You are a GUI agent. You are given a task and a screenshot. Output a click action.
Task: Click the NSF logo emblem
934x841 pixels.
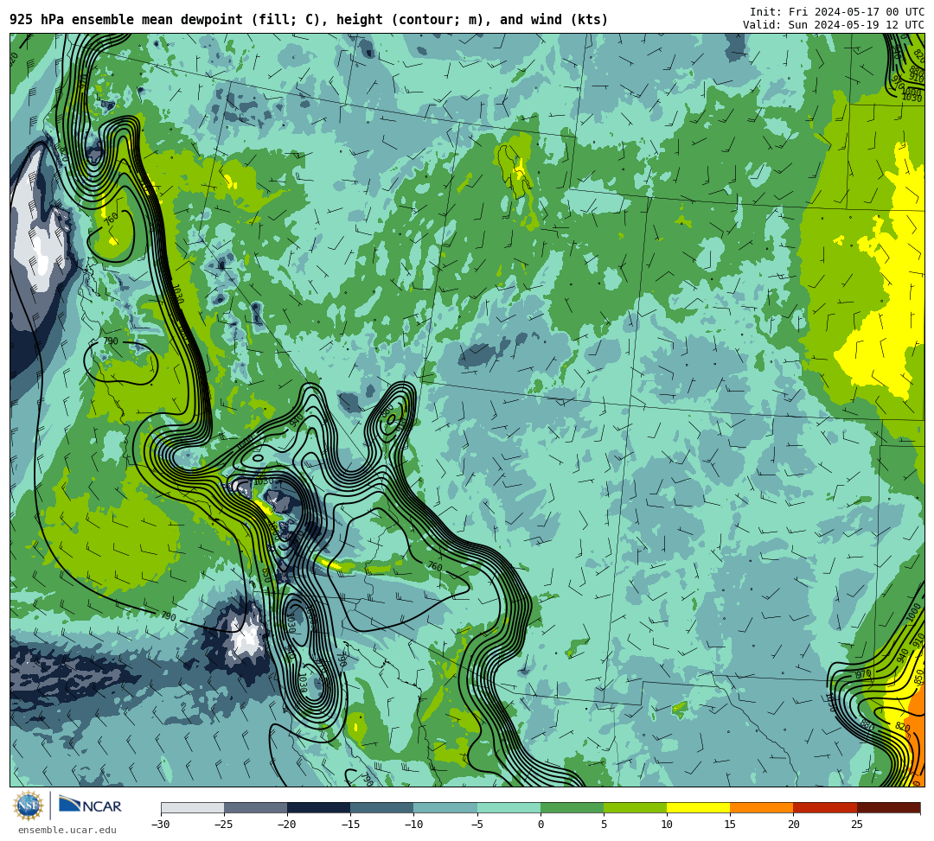pos(28,806)
